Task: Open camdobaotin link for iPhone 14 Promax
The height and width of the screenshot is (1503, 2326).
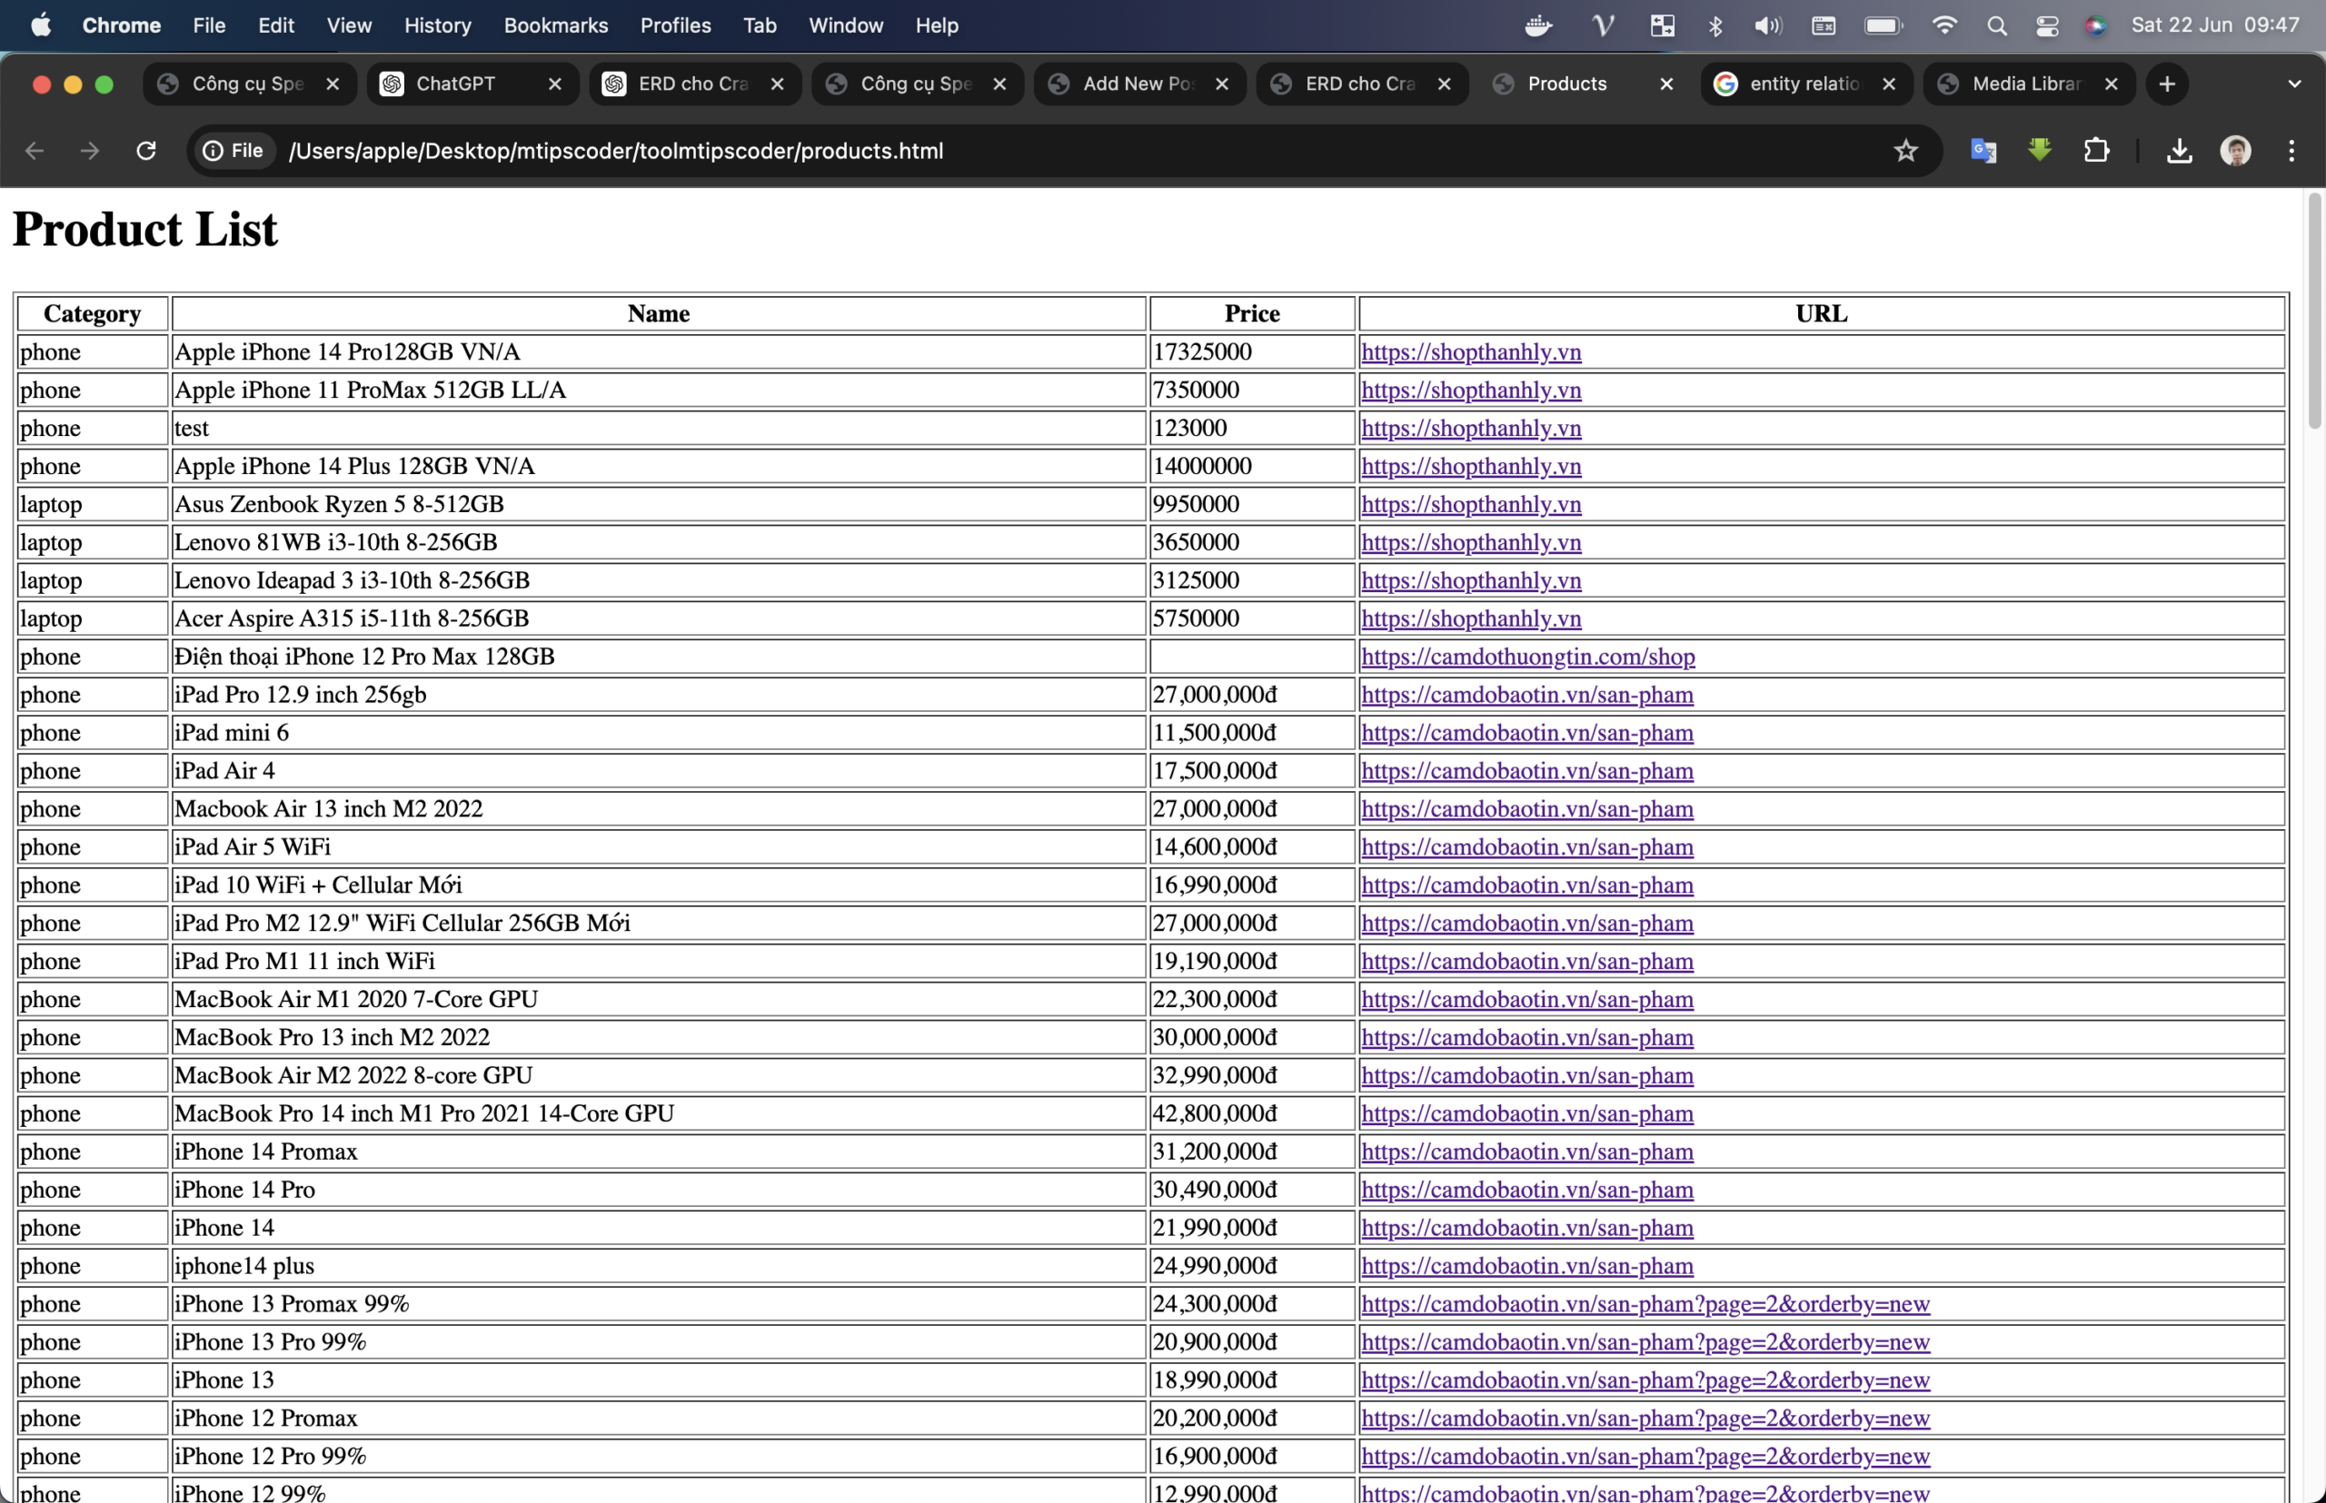Action: pos(1527,1151)
